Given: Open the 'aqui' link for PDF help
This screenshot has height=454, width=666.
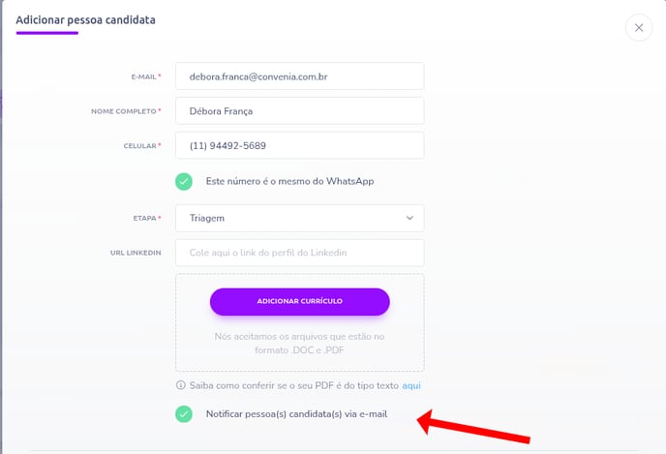Looking at the screenshot, I should [x=411, y=385].
